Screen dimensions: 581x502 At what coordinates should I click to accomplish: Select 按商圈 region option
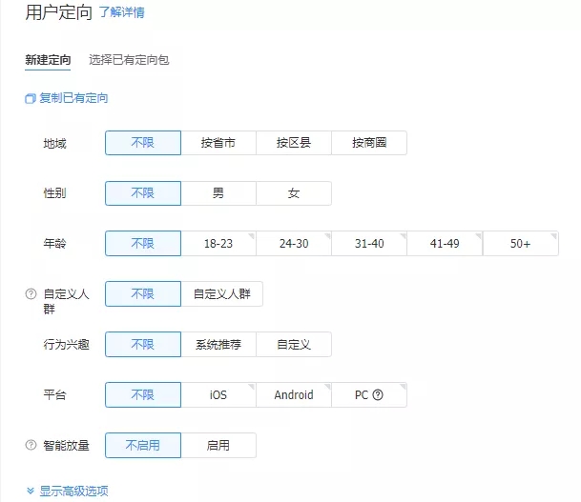click(369, 143)
